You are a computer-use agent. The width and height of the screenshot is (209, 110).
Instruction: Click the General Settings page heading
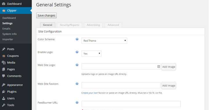tap(54, 5)
